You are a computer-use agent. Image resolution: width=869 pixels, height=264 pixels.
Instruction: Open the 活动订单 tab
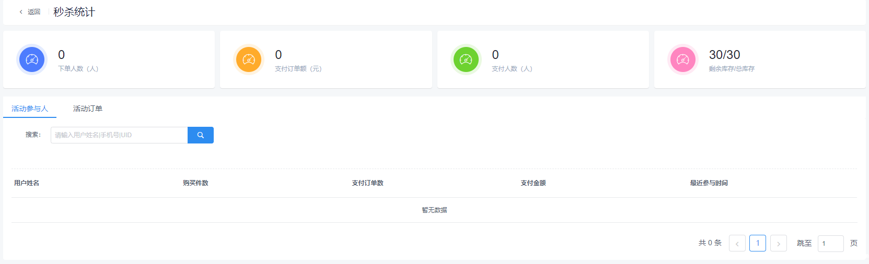point(88,109)
